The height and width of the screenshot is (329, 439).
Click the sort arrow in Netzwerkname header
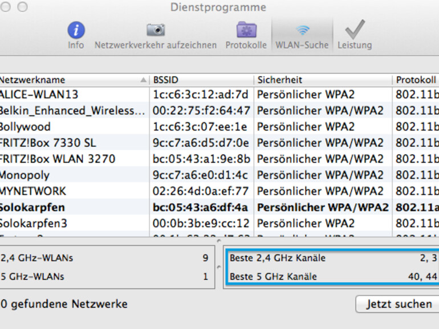(x=143, y=80)
